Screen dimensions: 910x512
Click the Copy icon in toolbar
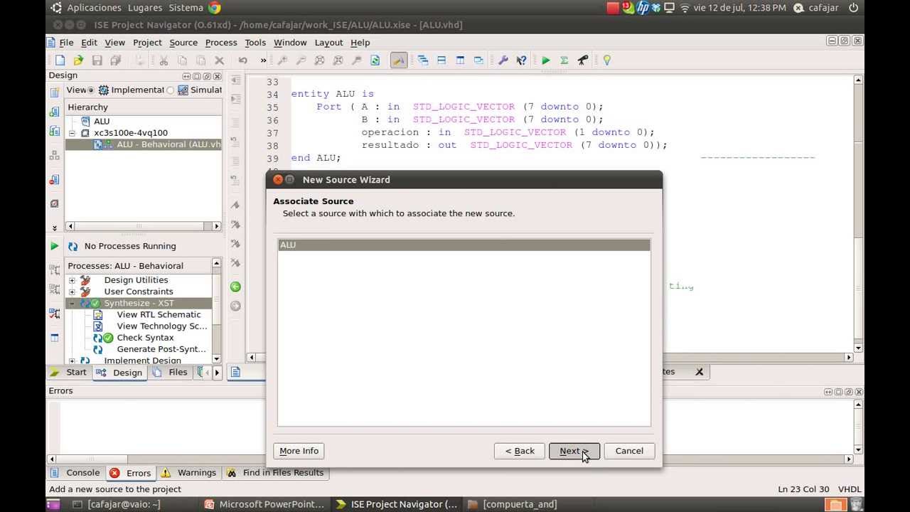click(182, 60)
